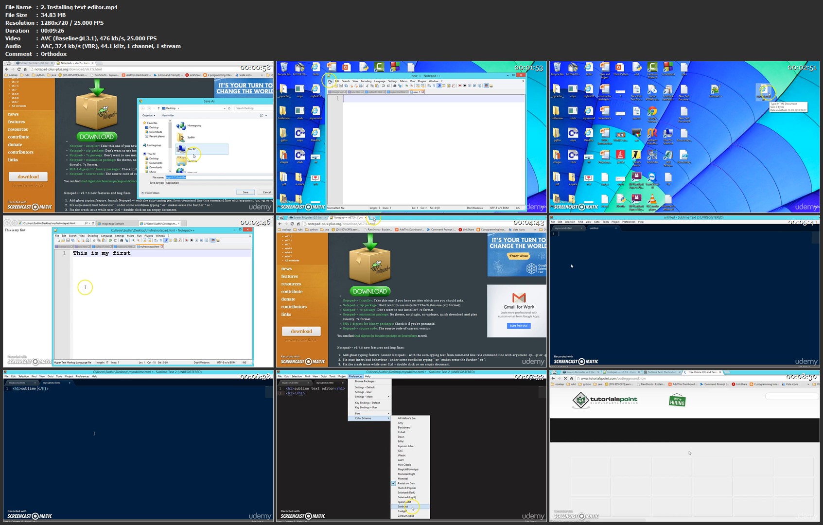Click New folder in the Save As dialog

(x=168, y=115)
